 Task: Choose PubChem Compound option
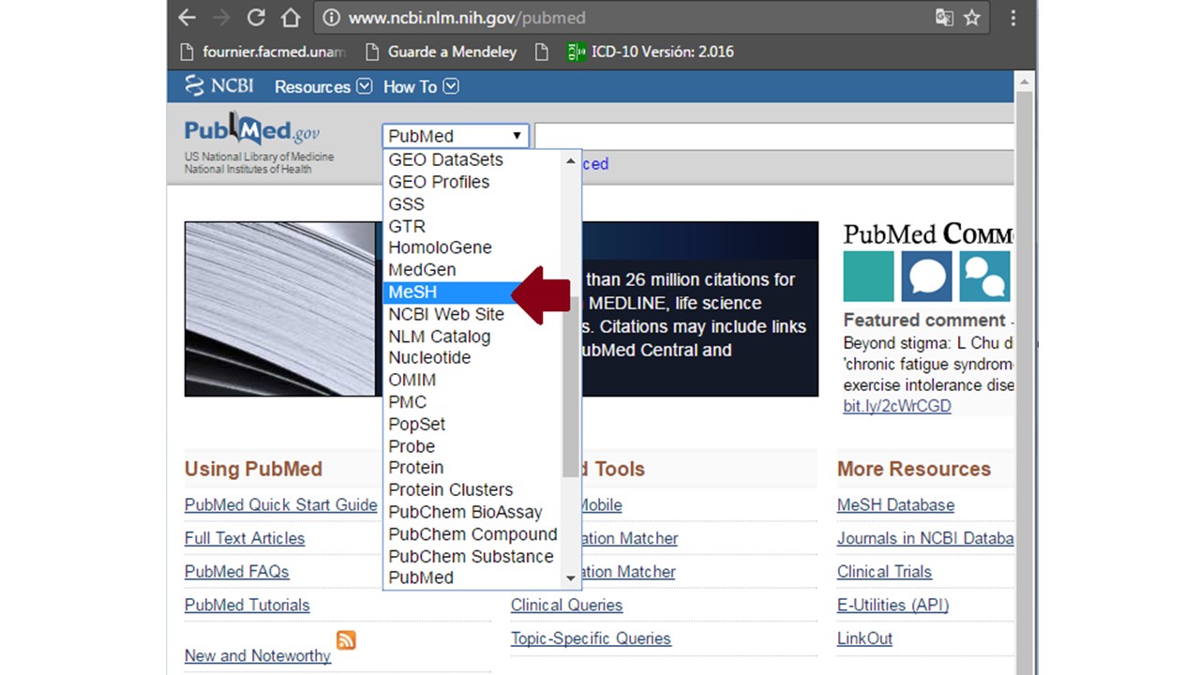[472, 534]
